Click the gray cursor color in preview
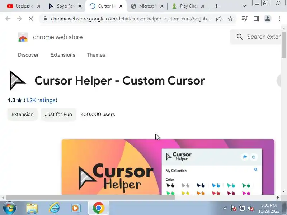The height and width of the screenshot is (215, 287). (x=185, y=186)
